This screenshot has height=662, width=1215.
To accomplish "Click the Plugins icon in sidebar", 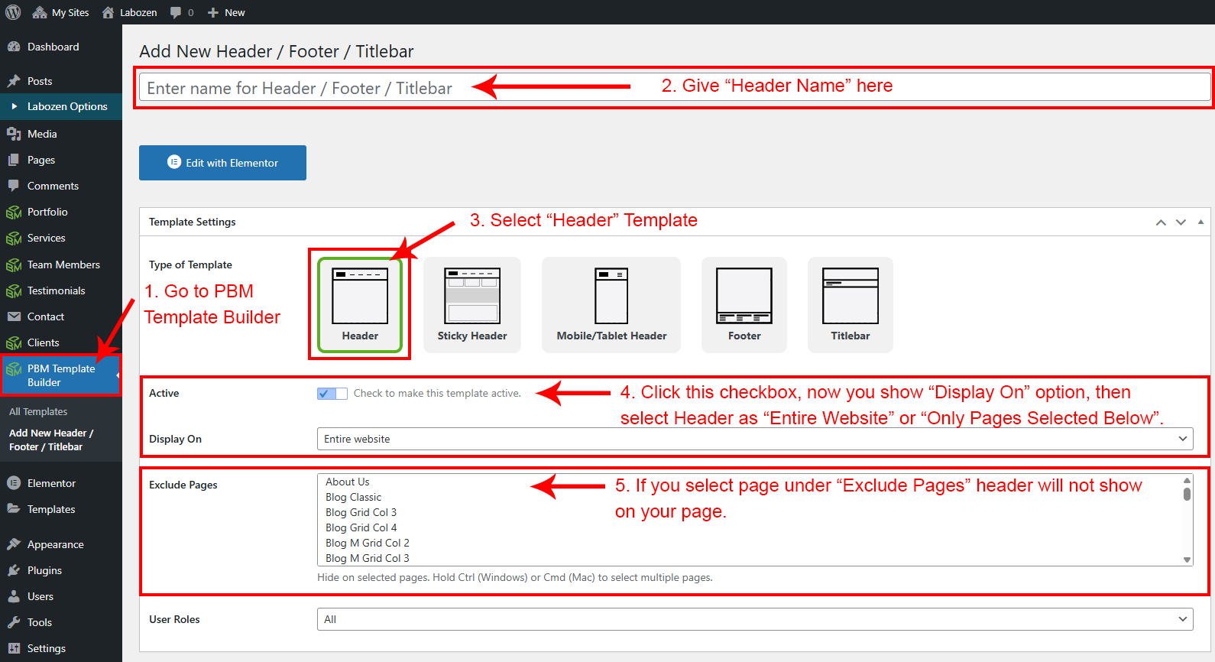I will pyautogui.click(x=14, y=570).
